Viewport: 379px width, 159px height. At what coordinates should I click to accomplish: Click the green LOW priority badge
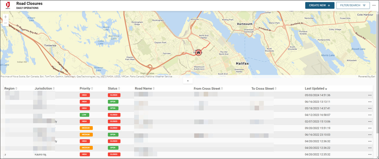coord(84,115)
